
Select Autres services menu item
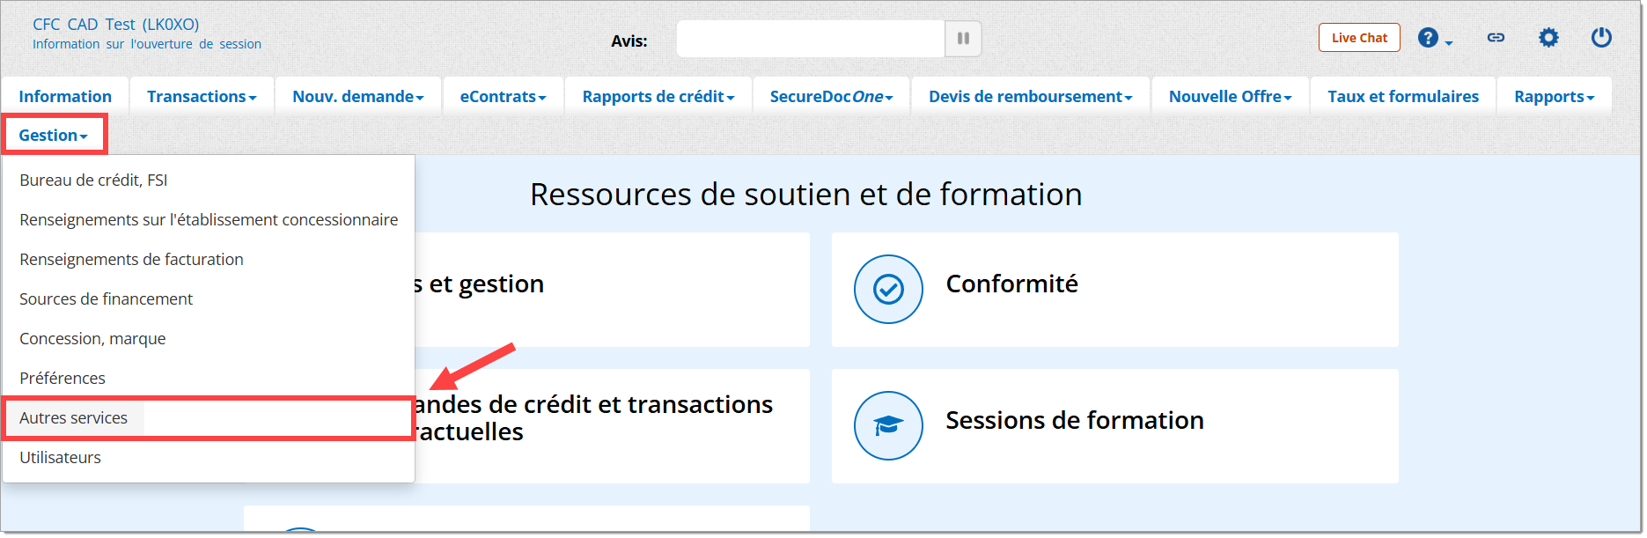tap(74, 418)
